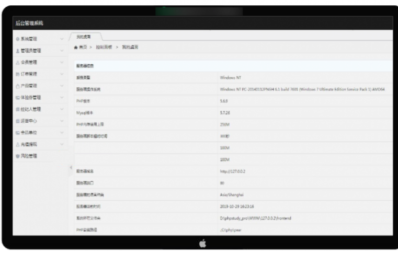Click the Apple logo below the screen
Screen dimensions: 398x253
pyautogui.click(x=199, y=244)
